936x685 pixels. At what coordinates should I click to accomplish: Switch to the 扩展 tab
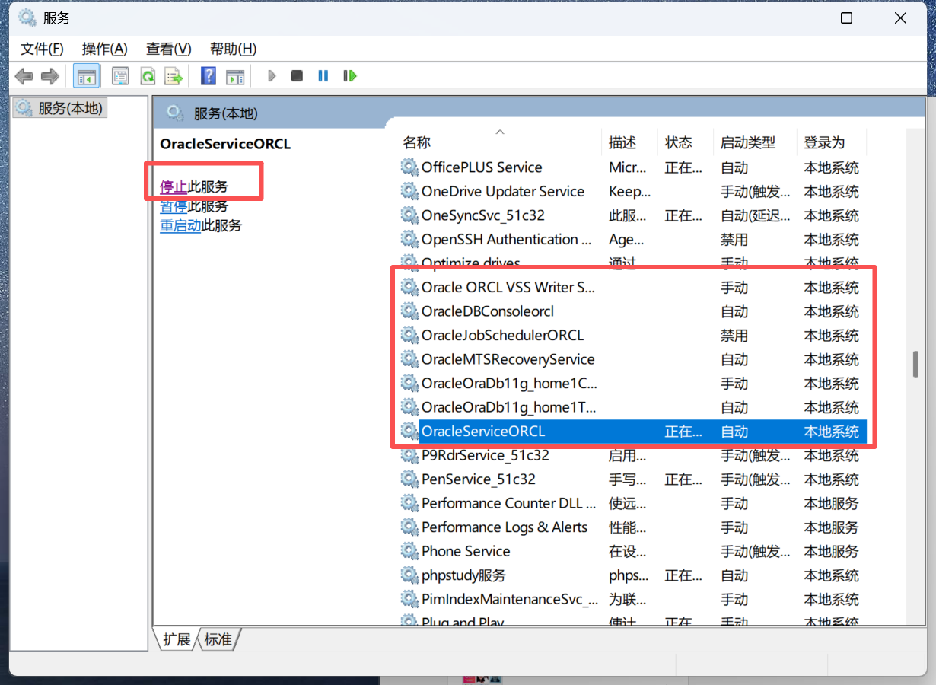click(177, 639)
